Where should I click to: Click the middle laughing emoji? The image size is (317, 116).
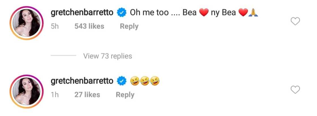[x=145, y=81]
